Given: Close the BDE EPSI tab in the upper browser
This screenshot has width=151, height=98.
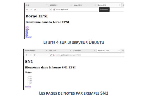Looking at the screenshot, I should coord(71,5).
